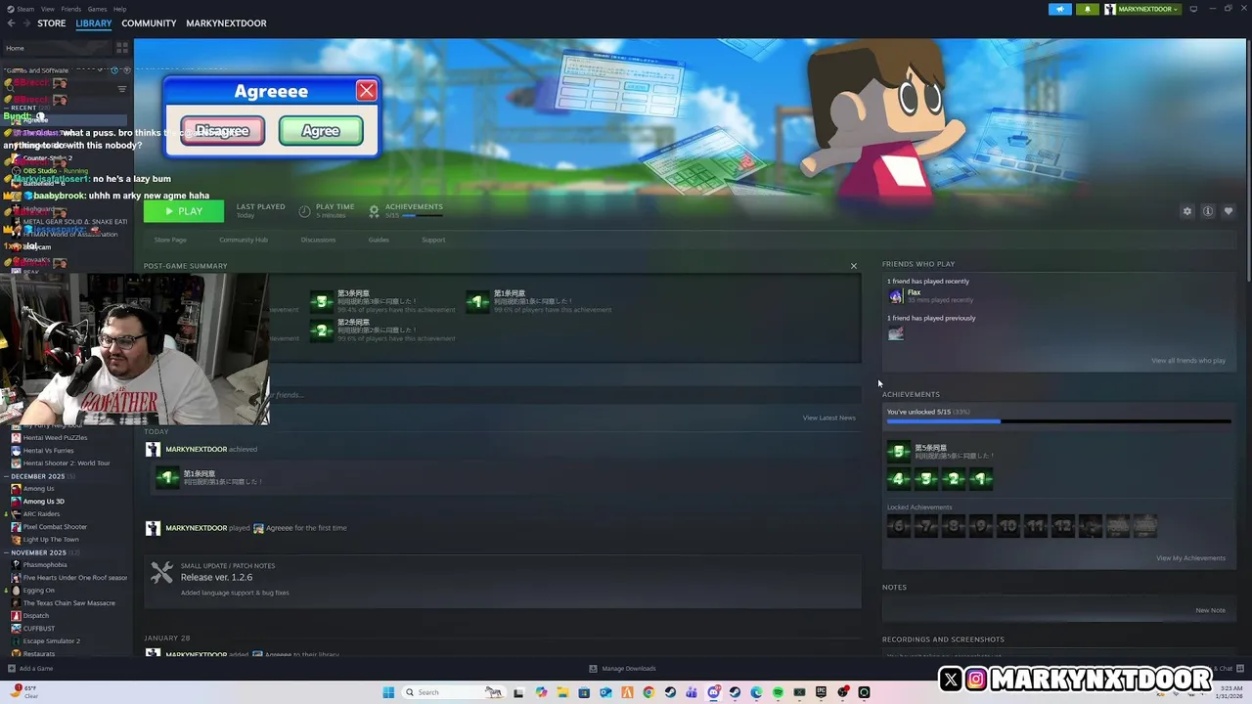The image size is (1252, 704).
Task: Open unlocked achievement 4 icon
Action: tap(899, 479)
